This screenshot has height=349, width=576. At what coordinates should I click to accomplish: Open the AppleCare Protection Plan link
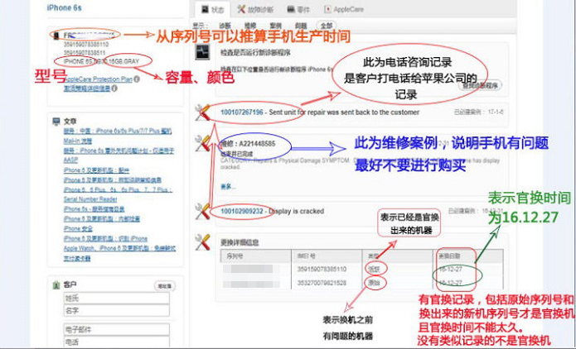coord(98,79)
